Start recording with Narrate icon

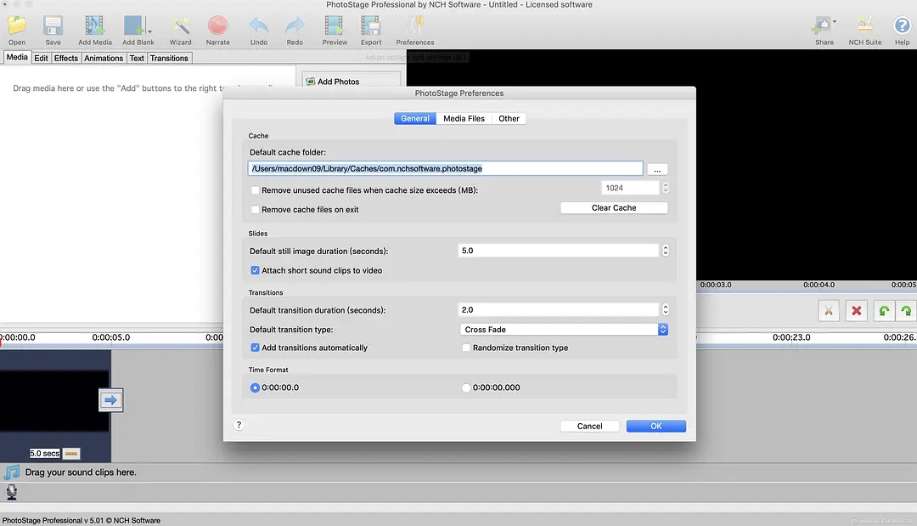coord(217,30)
